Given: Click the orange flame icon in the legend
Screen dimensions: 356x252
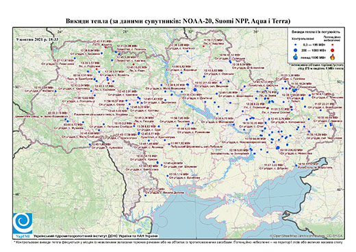Looking at the screenshot, I should [x=333, y=57].
